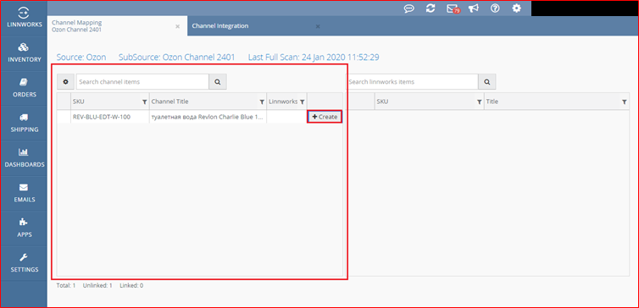The height and width of the screenshot is (308, 639).
Task: Open filter for channel SKU column
Action: point(144,102)
